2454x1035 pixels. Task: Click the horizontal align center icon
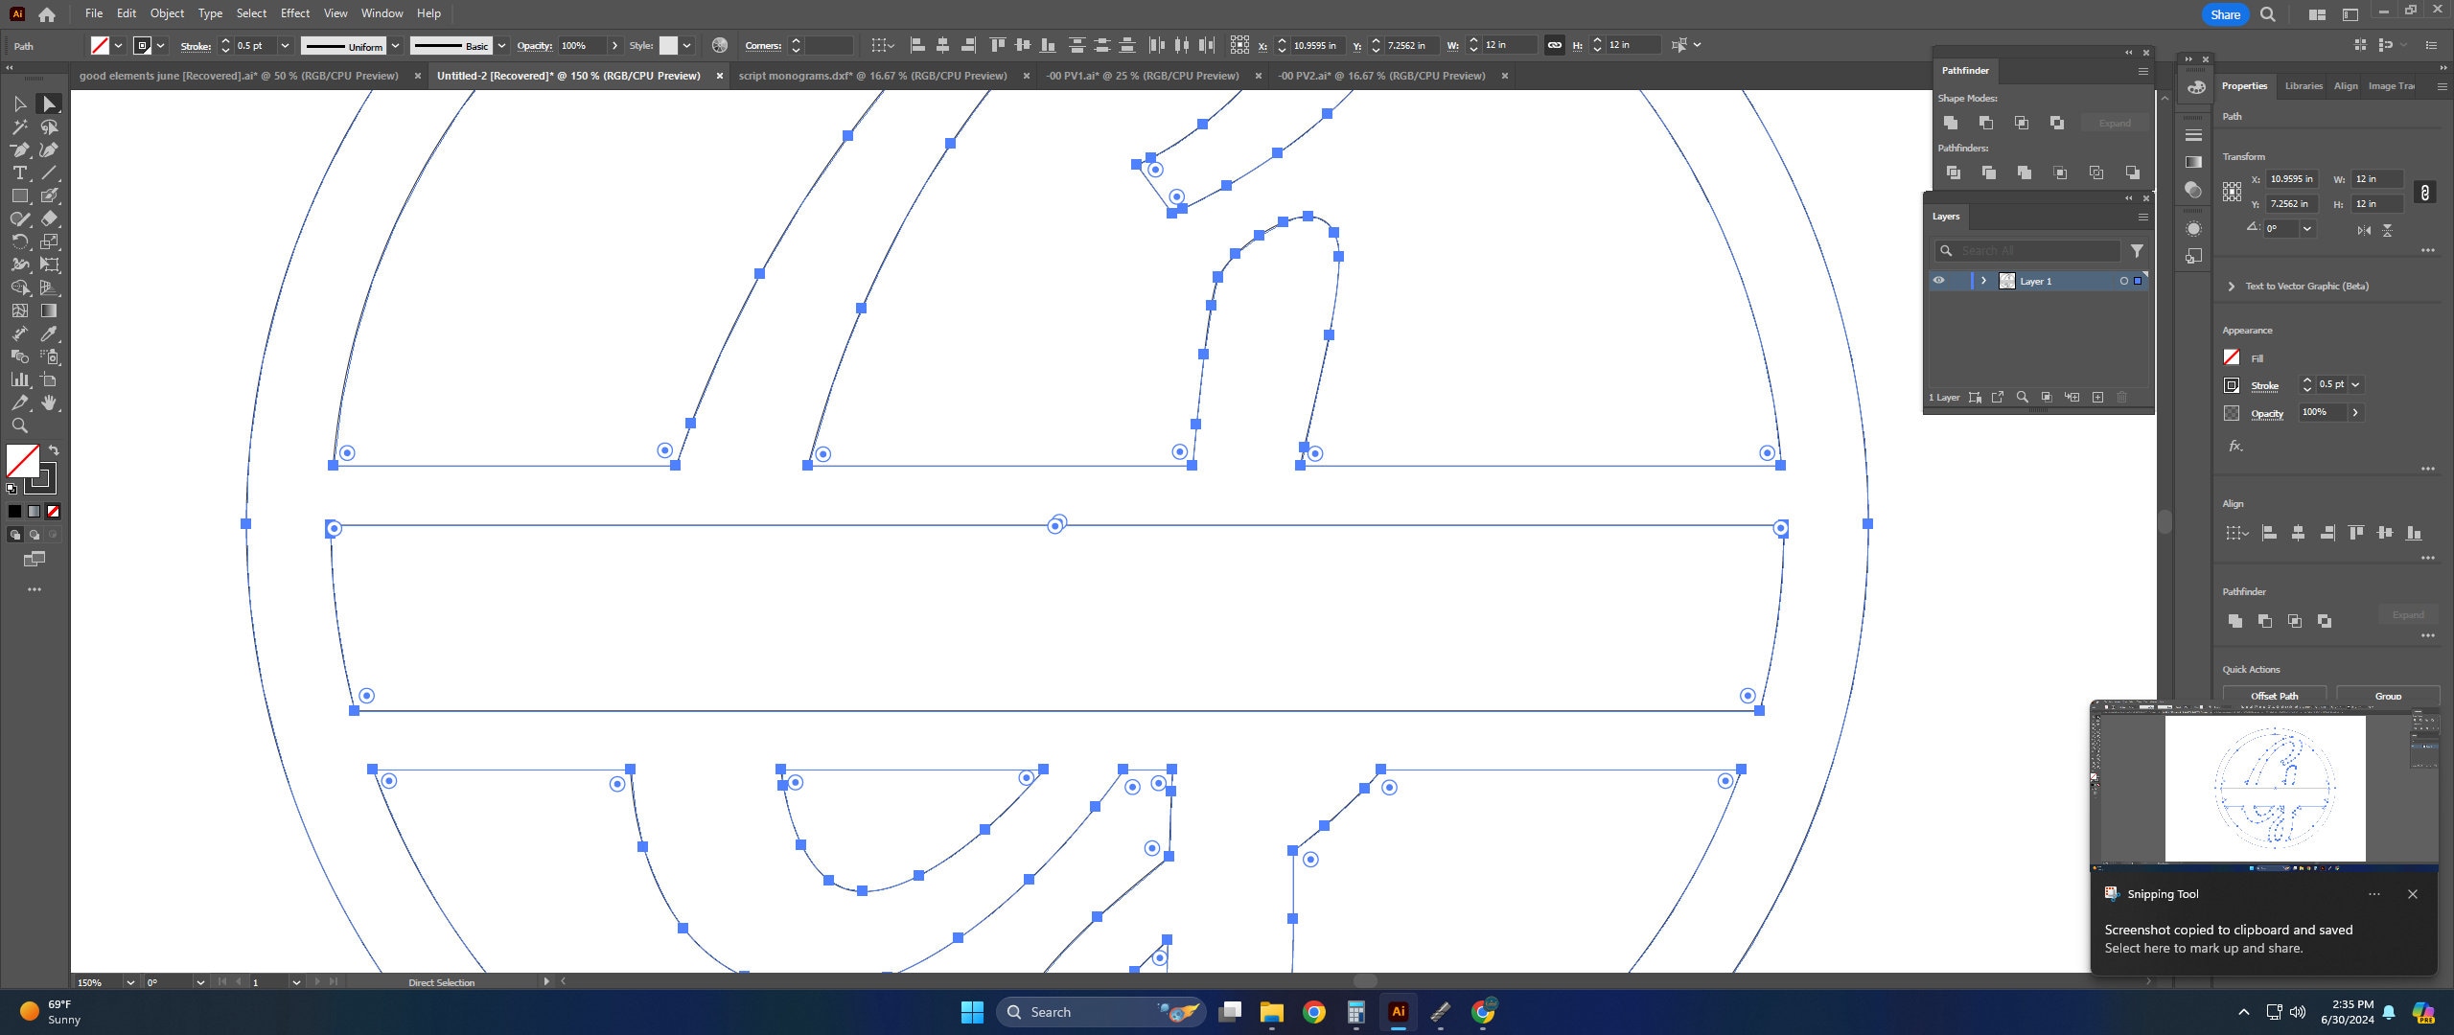click(x=943, y=45)
